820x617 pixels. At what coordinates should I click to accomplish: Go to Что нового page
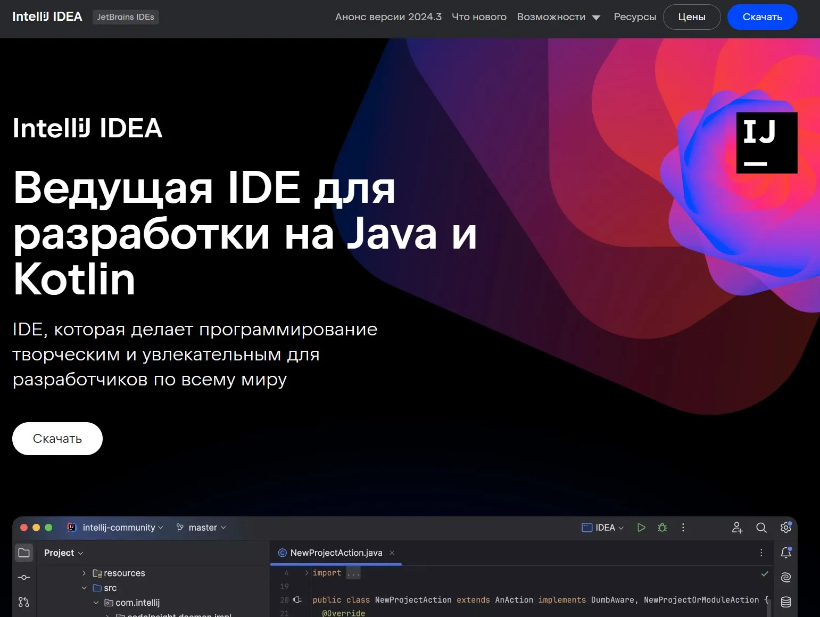[x=479, y=17]
